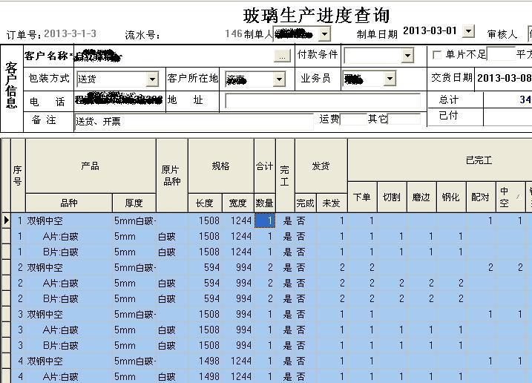The height and width of the screenshot is (383, 532).
Task: Click the 宽度 column header
Action: tap(237, 203)
